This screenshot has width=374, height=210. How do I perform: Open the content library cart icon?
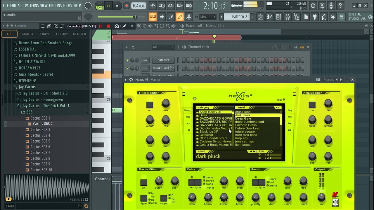341,17
